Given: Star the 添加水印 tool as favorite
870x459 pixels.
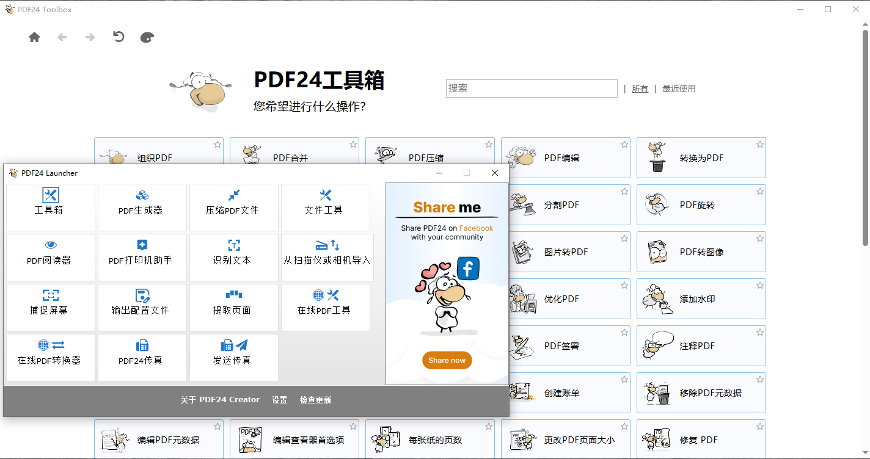Looking at the screenshot, I should 760,286.
